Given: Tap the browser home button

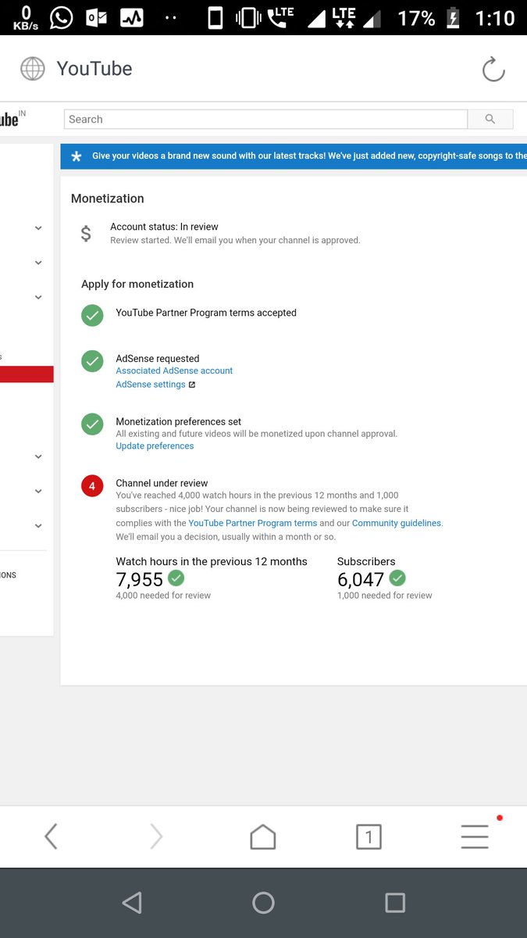Looking at the screenshot, I should tap(263, 836).
